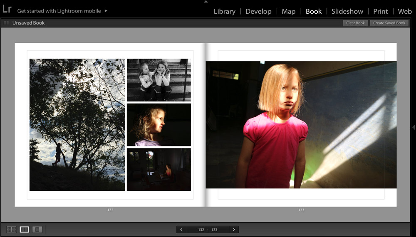The image size is (416, 237).
Task: Select the girl in pink shirt photo
Action: coord(301,125)
